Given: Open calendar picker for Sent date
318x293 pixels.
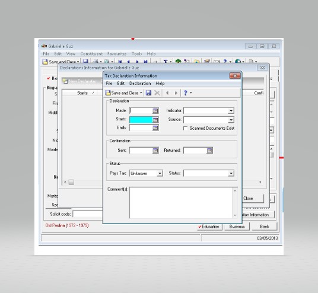Looking at the screenshot, I should [155, 151].
